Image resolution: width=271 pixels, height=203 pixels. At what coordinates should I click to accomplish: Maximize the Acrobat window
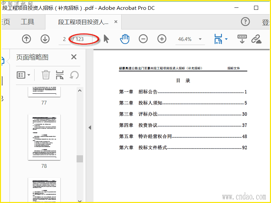point(256,8)
